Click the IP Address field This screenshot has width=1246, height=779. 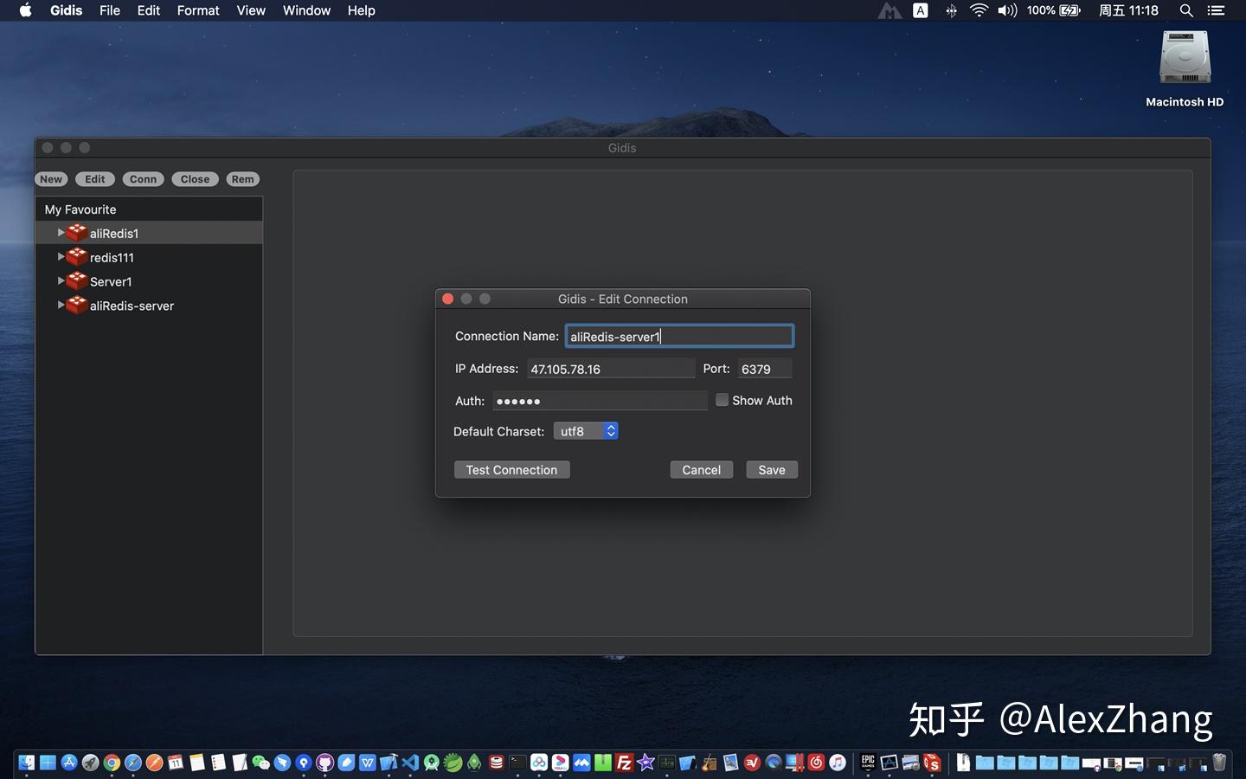point(611,369)
